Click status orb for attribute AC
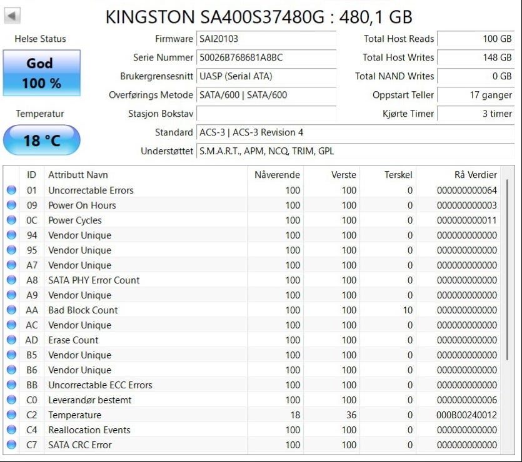Screen dimensions: 522x462 (x=11, y=325)
